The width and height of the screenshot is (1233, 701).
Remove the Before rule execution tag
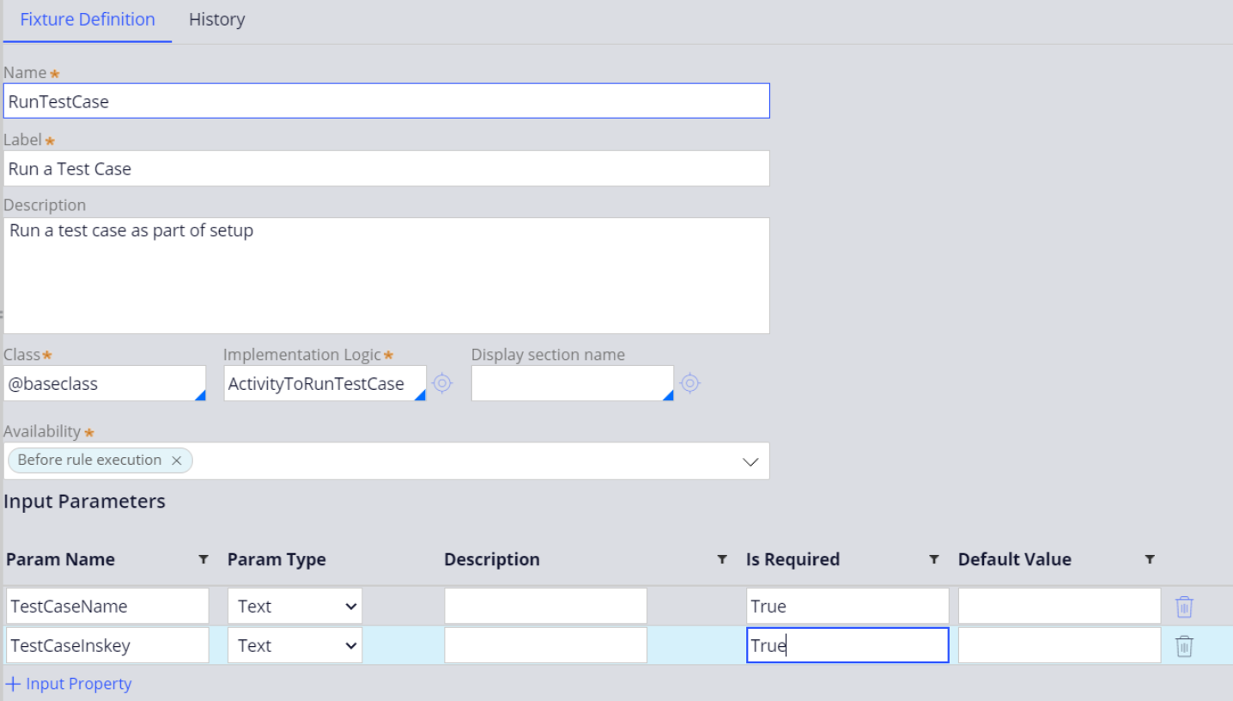coord(176,460)
